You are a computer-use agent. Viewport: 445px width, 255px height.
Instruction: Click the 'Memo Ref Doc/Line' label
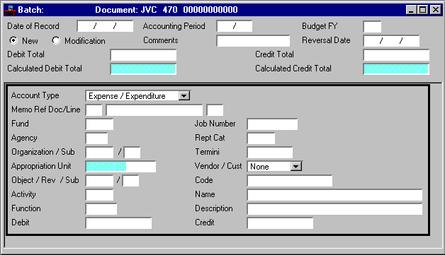(46, 109)
